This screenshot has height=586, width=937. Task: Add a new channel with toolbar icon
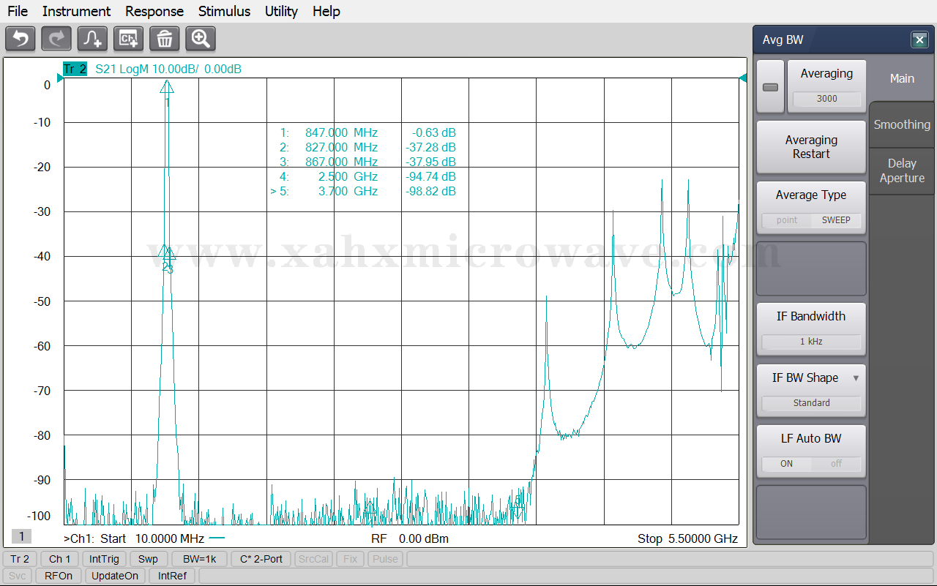(x=129, y=39)
